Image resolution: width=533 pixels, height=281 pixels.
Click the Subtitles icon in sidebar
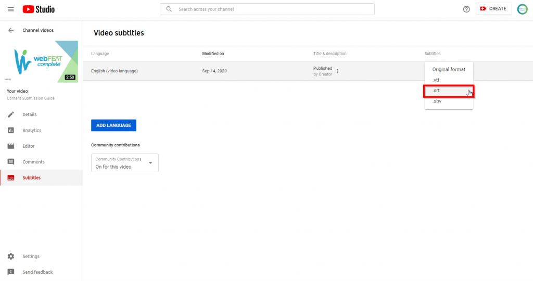tap(11, 177)
